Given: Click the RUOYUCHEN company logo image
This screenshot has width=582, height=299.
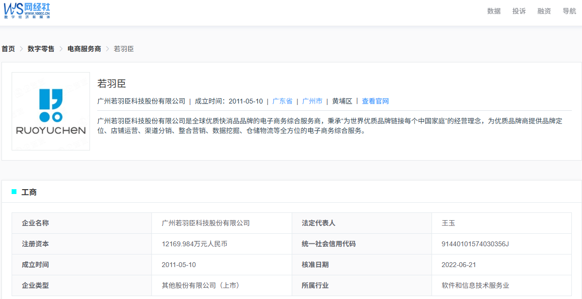Looking at the screenshot, I should tap(51, 111).
